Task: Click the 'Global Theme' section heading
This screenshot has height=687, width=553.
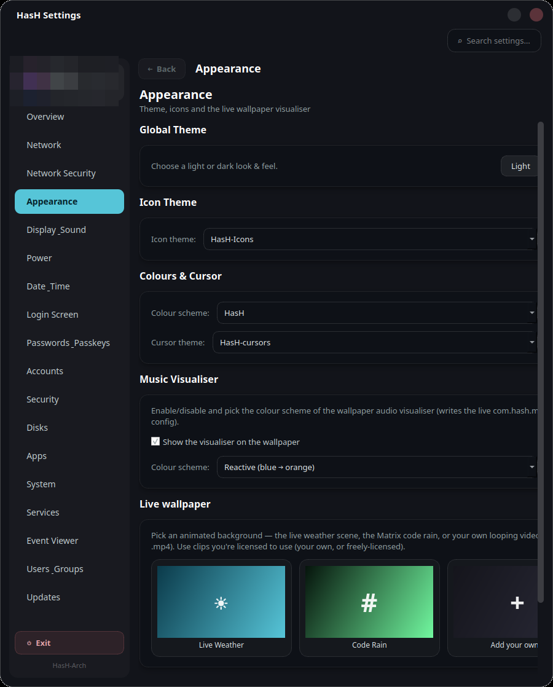Action: (x=173, y=130)
